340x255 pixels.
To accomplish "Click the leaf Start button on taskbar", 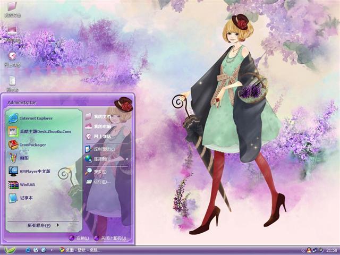I will point(10,250).
